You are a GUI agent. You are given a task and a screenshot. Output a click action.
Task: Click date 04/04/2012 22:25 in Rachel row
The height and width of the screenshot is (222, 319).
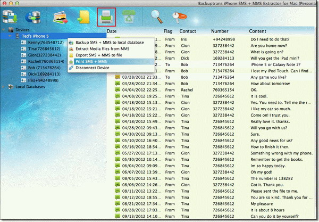[141, 90]
